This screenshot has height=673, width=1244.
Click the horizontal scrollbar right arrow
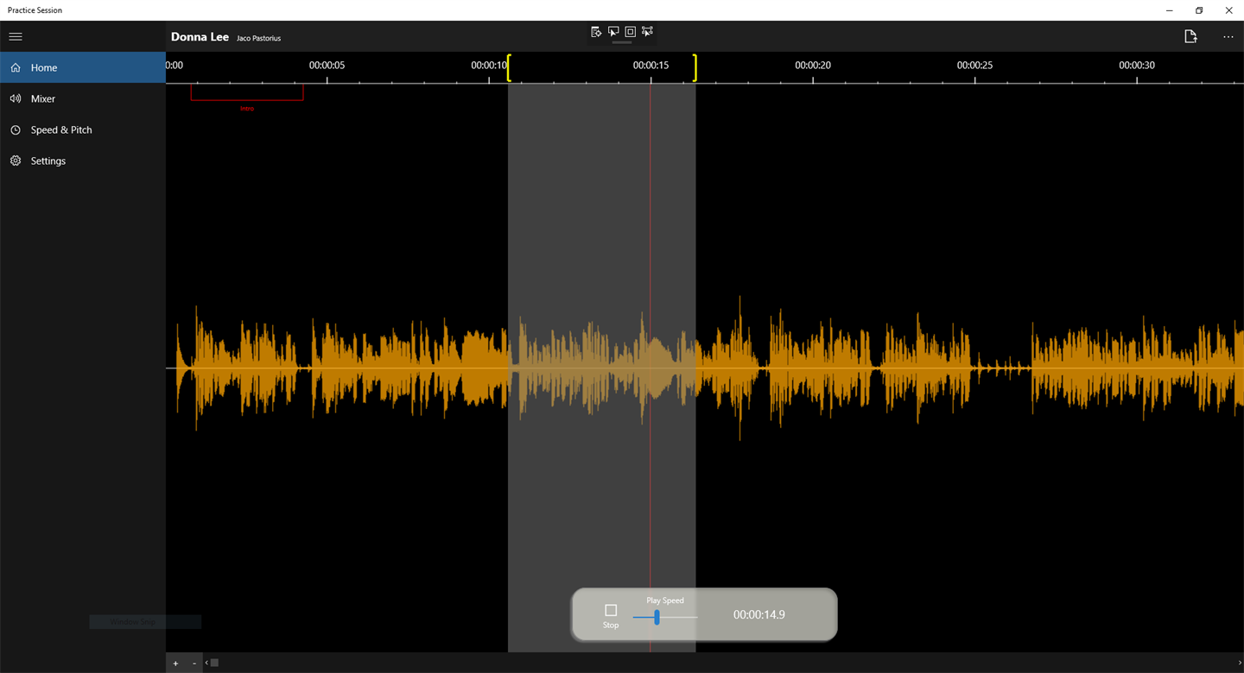pyautogui.click(x=1239, y=663)
